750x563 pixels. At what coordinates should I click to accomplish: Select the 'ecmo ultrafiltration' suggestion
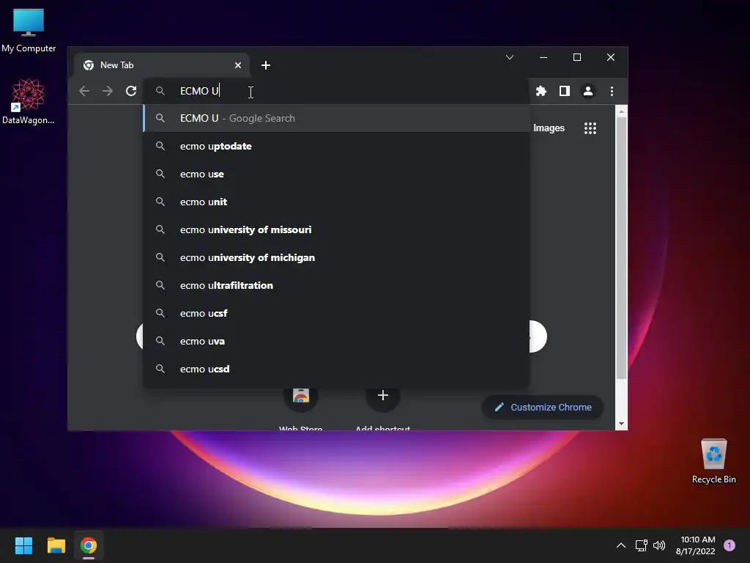coord(337,285)
